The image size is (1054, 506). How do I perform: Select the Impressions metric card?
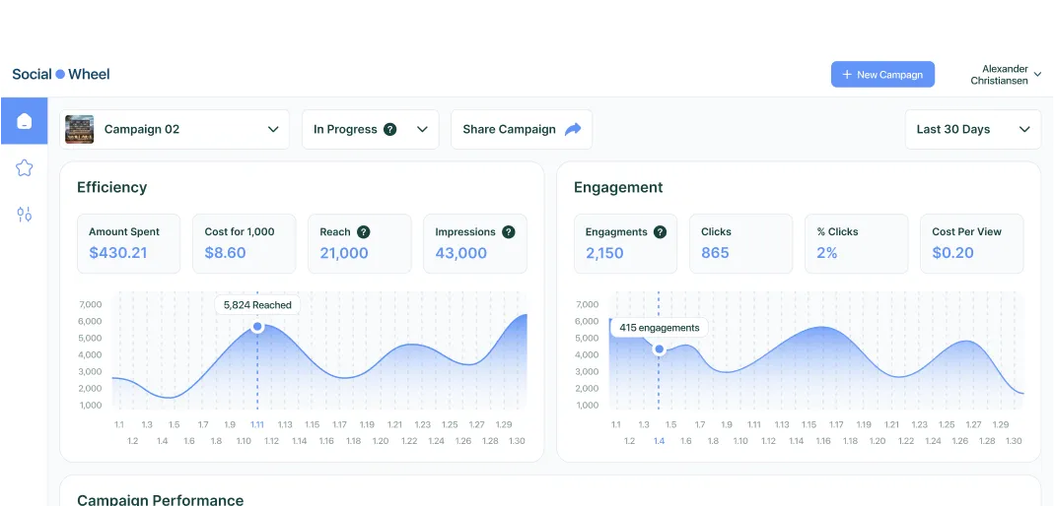(475, 243)
